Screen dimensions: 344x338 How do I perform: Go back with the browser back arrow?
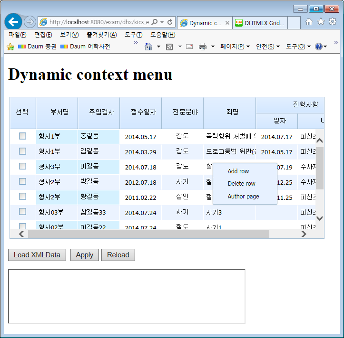[x=13, y=22]
